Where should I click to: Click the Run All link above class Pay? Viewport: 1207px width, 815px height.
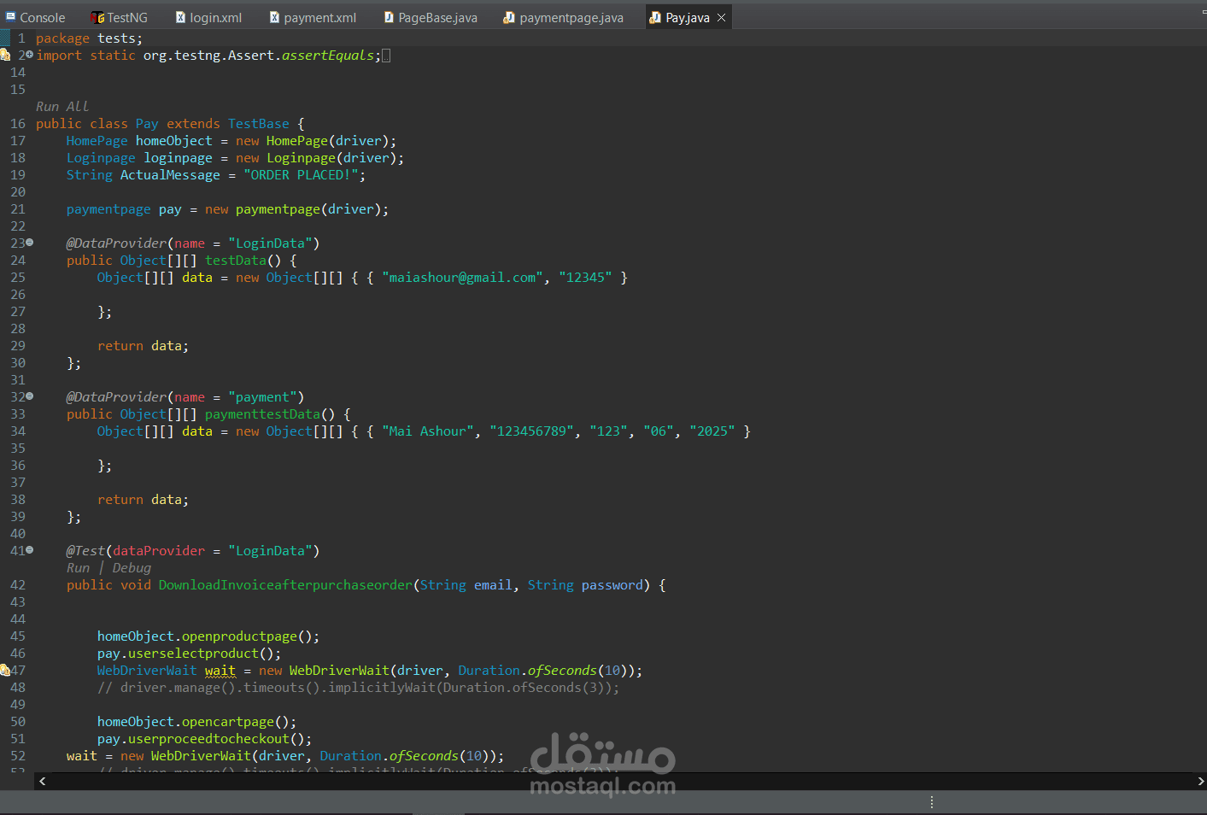coord(62,106)
